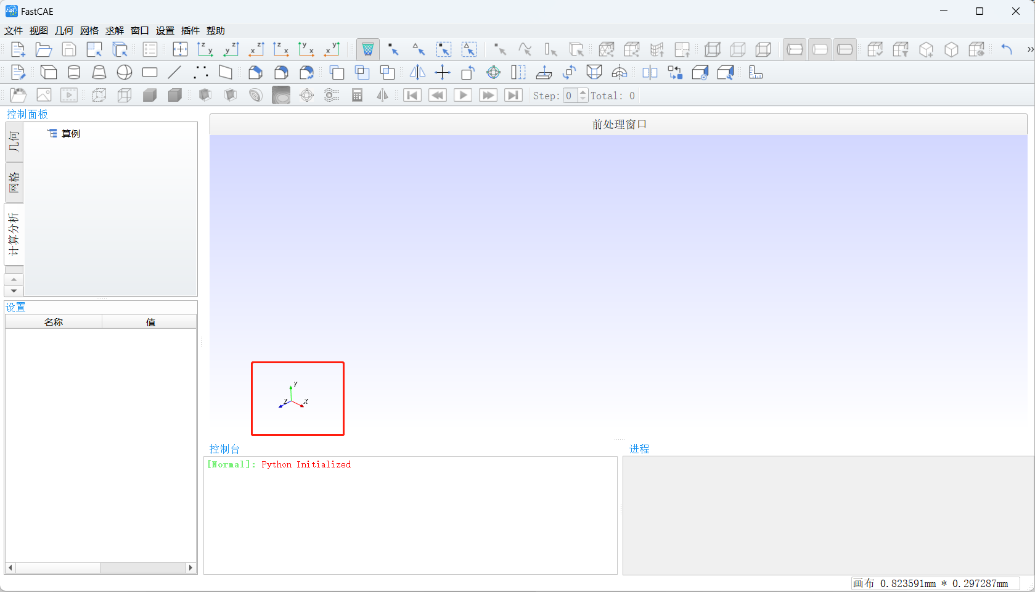Viewport: 1035px width, 592px height.
Task: Click the 值 column header
Action: (150, 322)
